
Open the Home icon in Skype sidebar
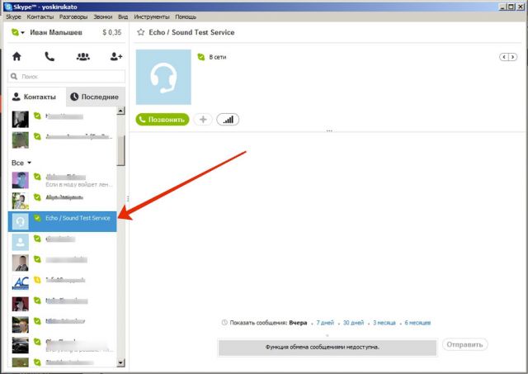[16, 56]
